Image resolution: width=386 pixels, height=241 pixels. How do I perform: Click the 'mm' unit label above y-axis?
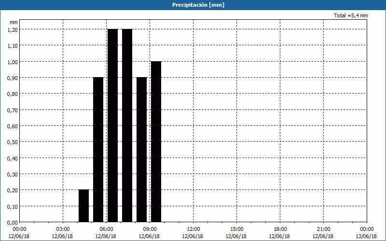(x=14, y=22)
